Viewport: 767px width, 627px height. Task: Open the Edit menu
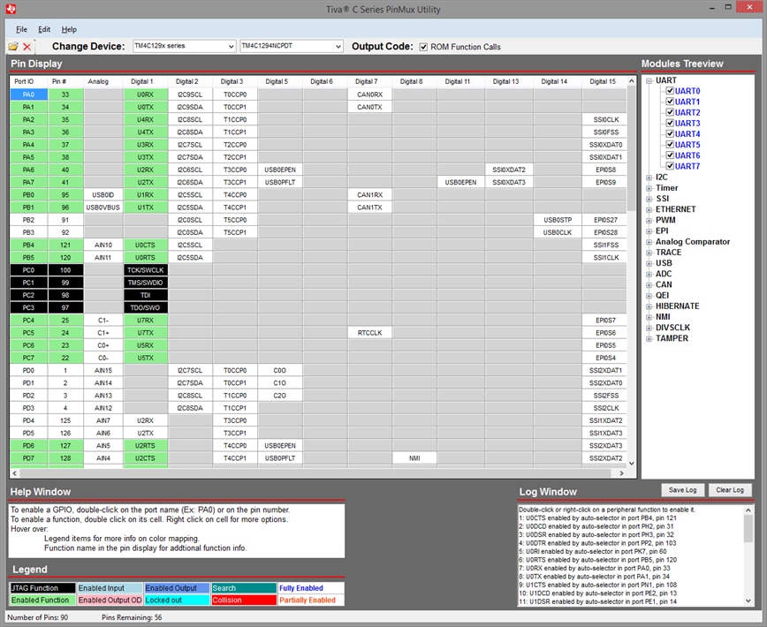tap(44, 29)
